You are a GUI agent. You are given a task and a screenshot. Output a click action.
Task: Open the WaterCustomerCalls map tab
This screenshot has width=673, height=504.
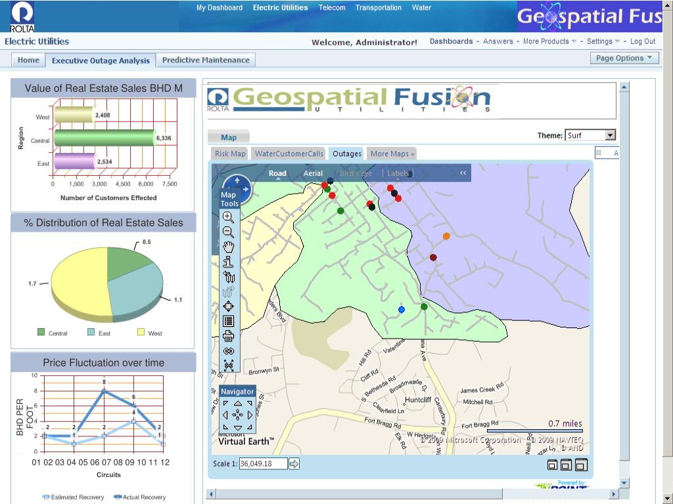coord(289,154)
